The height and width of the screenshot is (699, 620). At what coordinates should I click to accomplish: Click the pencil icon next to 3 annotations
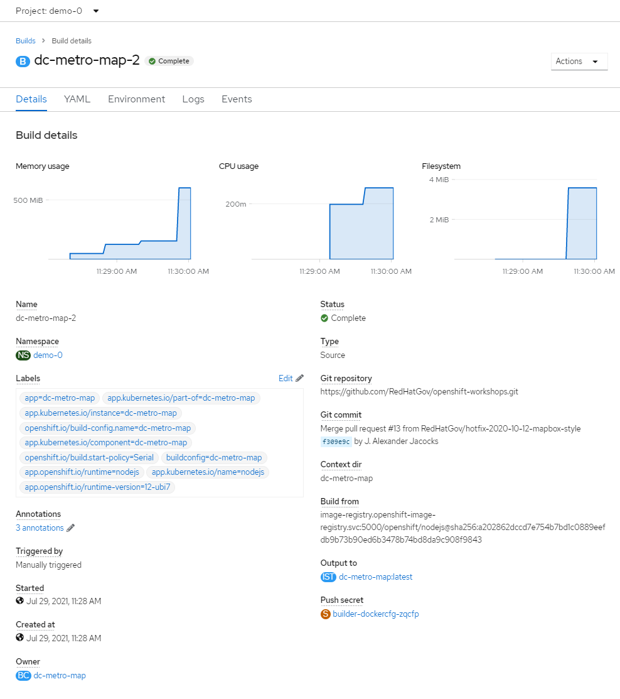tap(71, 528)
